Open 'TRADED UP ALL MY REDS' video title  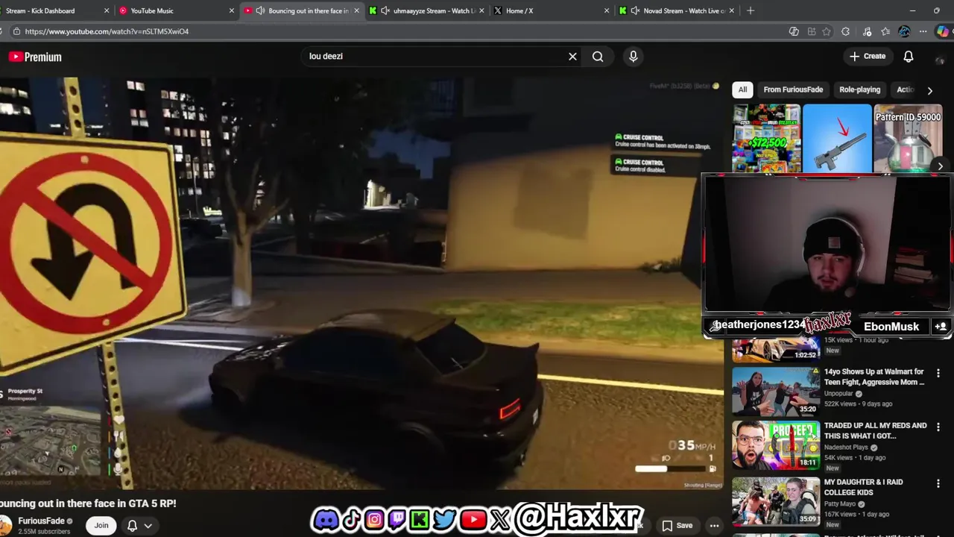coord(876,431)
